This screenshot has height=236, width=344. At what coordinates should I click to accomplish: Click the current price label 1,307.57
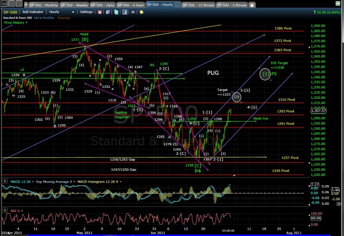(x=318, y=111)
